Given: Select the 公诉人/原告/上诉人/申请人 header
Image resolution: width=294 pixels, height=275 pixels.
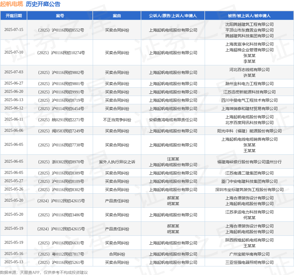Looking at the screenshot, I should tap(173, 16).
